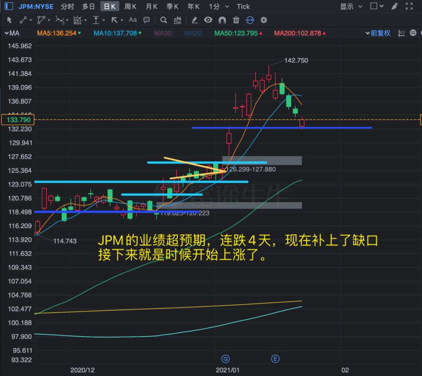
Task: Open polygon tool dropdown arrow
Action: point(49,20)
